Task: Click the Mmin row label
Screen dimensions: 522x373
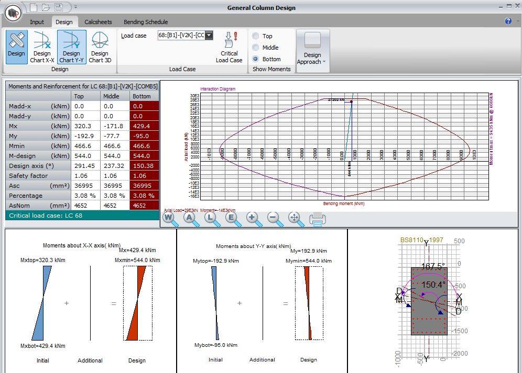Action: (38, 145)
